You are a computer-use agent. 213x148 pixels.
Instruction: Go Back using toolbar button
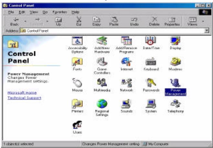(x=14, y=22)
